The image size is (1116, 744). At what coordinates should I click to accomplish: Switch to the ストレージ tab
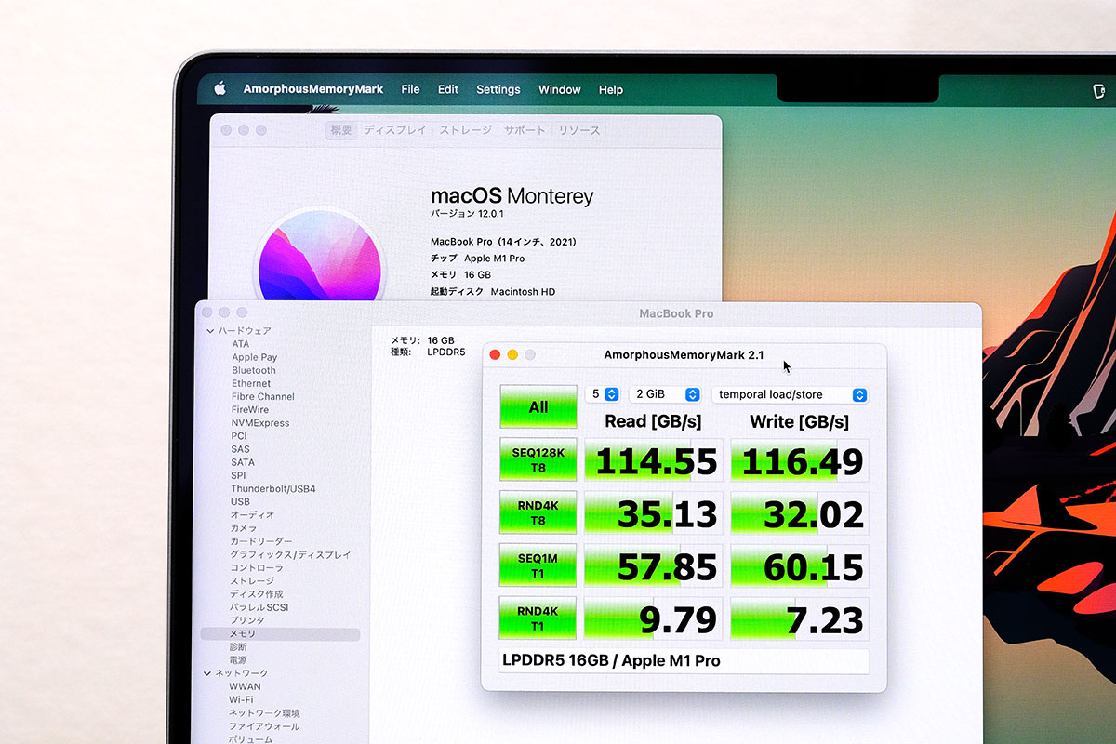[466, 130]
